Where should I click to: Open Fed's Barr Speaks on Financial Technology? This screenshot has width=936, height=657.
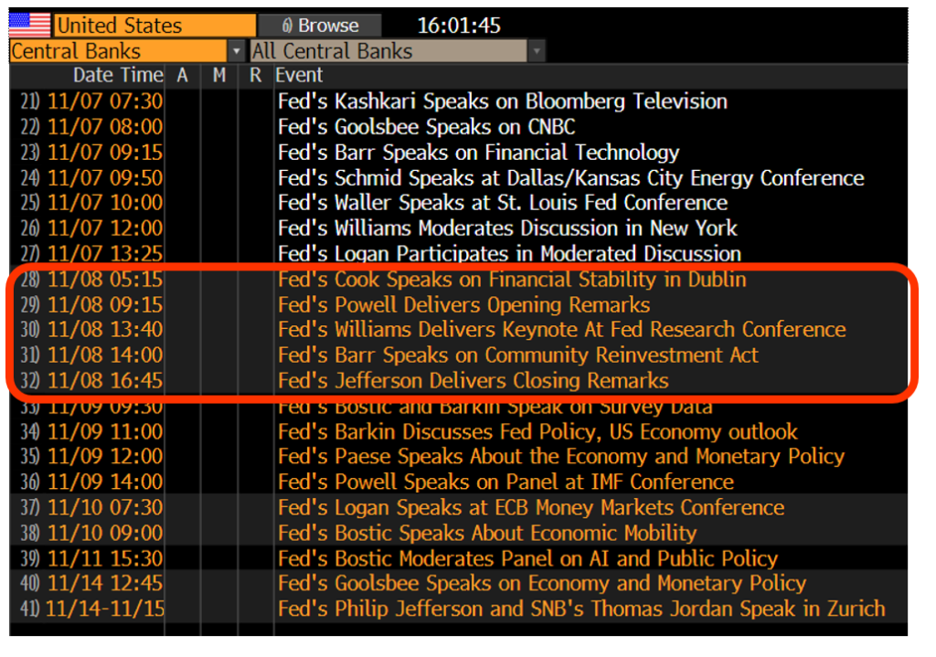[479, 153]
